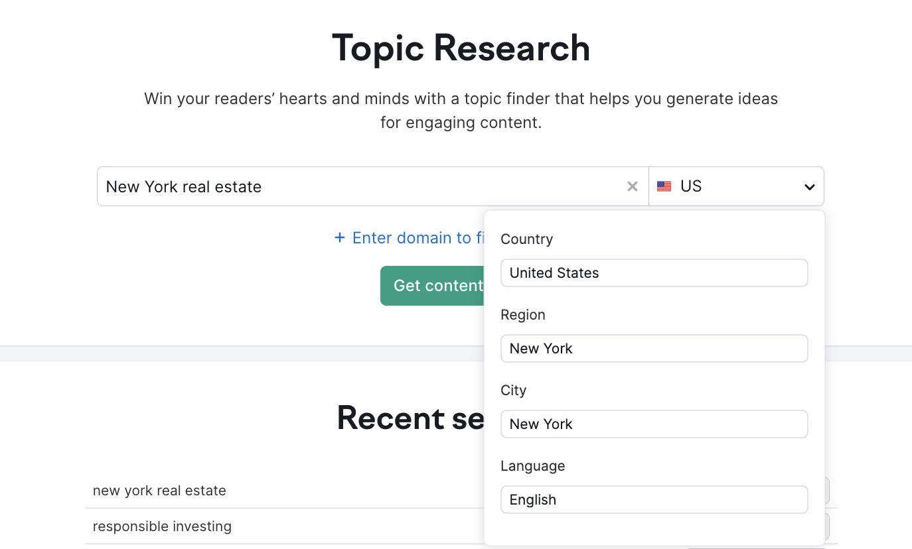Clear the search query using the X icon
Screen dimensions: 912x549
point(632,186)
